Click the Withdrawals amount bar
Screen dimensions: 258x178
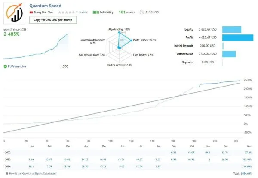coord(229,54)
